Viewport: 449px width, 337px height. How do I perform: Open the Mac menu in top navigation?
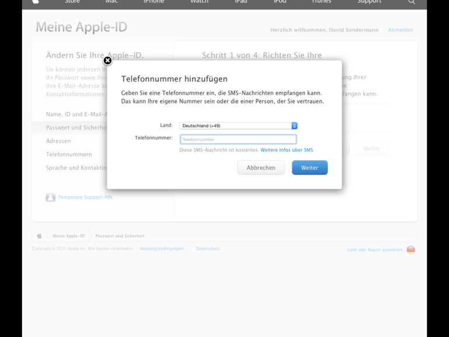[111, 2]
